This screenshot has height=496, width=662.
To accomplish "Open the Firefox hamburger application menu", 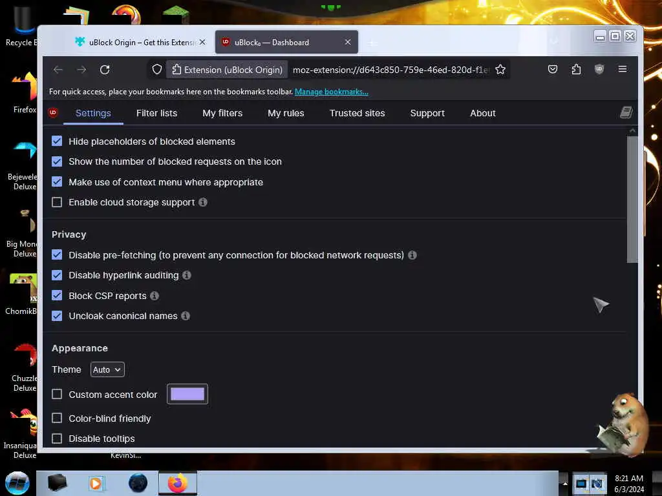I will tap(623, 69).
